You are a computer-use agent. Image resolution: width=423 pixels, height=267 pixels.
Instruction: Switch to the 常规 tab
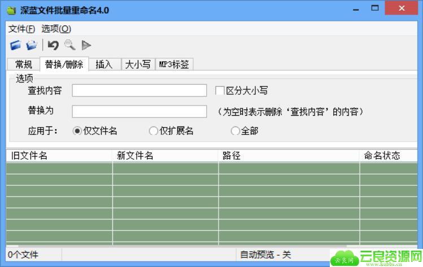[24, 64]
